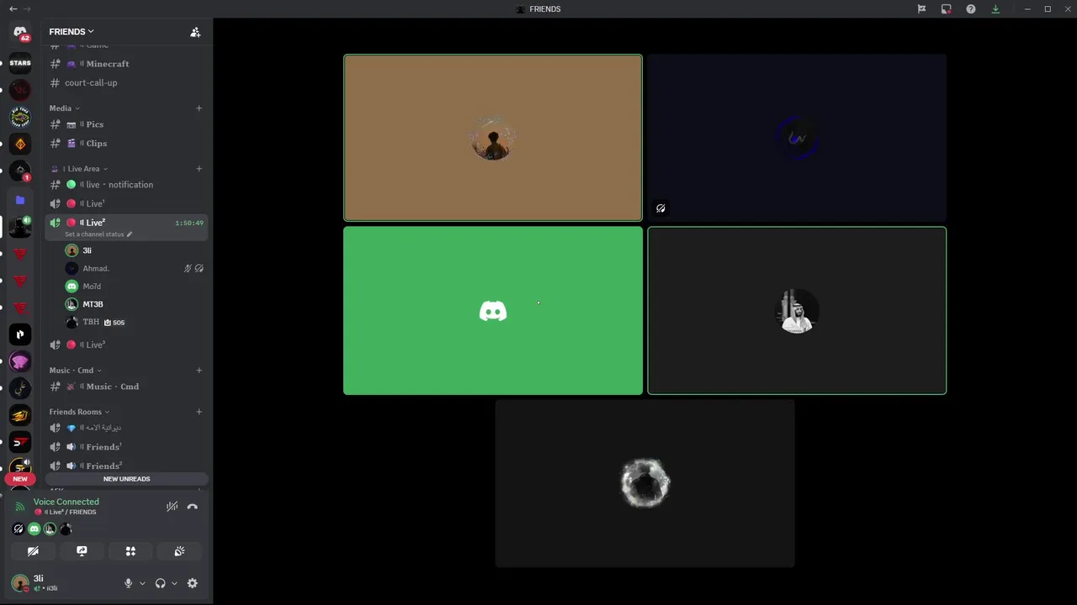
Task: Open Voice Connected connection details
Action: click(66, 502)
